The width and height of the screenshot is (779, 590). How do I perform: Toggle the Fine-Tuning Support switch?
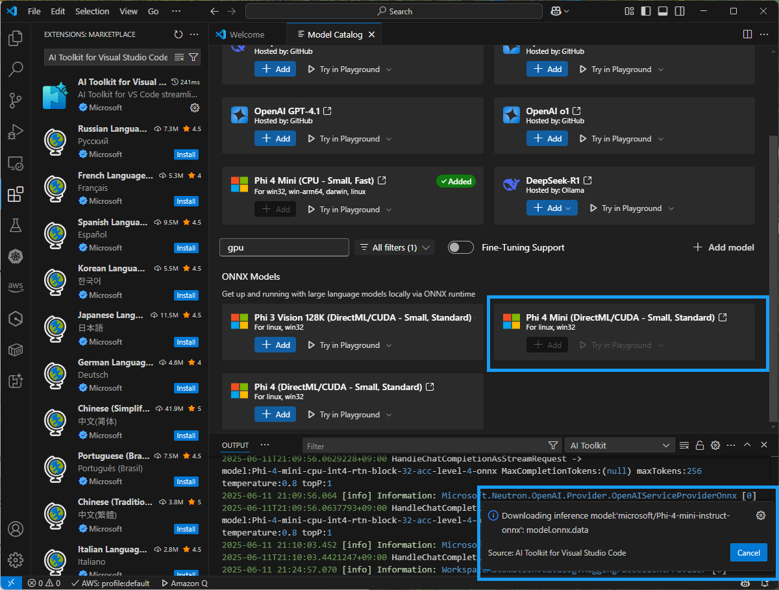click(461, 247)
